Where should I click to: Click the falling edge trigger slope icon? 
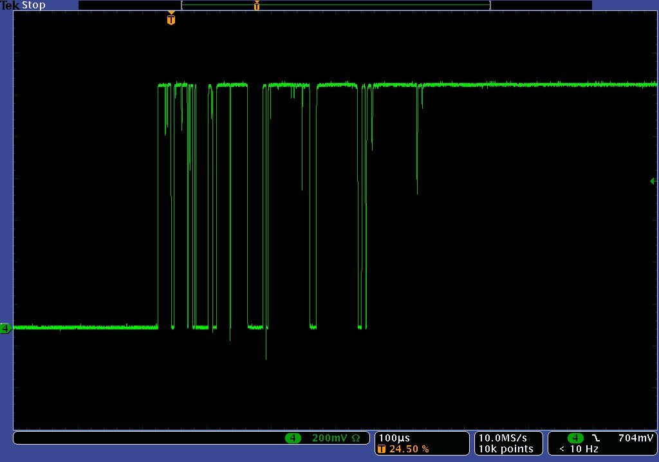tap(595, 438)
